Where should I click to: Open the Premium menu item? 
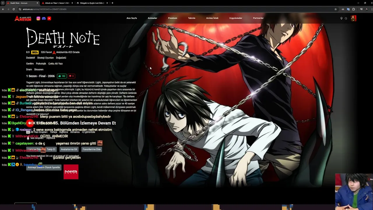tap(173, 18)
